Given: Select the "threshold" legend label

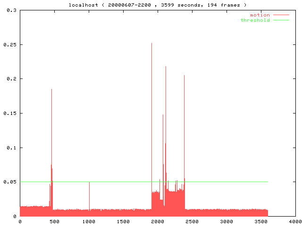Looking at the screenshot, I should click(x=255, y=20).
